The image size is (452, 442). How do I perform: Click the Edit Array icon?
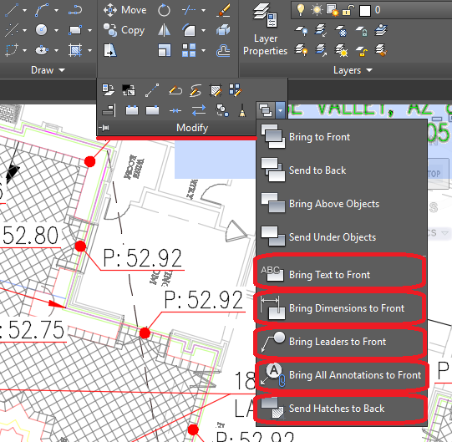pyautogui.click(x=236, y=89)
